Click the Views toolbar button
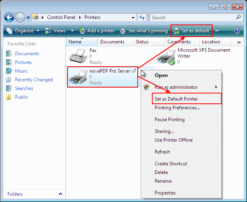The height and width of the screenshot is (202, 247). [x=55, y=31]
